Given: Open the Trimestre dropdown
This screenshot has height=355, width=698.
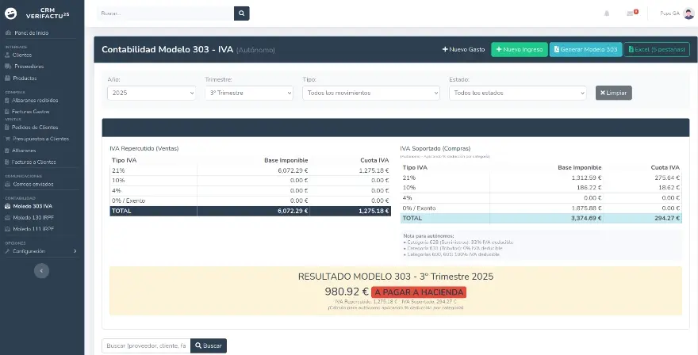Looking at the screenshot, I should click(x=249, y=93).
